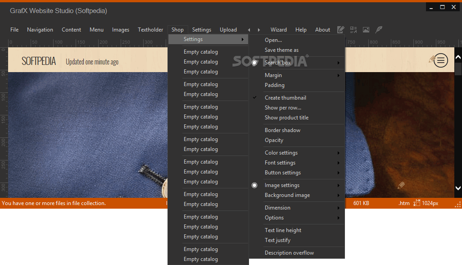Toggle the Create thumbnail checkmark
The image size is (462, 265).
coord(254,97)
